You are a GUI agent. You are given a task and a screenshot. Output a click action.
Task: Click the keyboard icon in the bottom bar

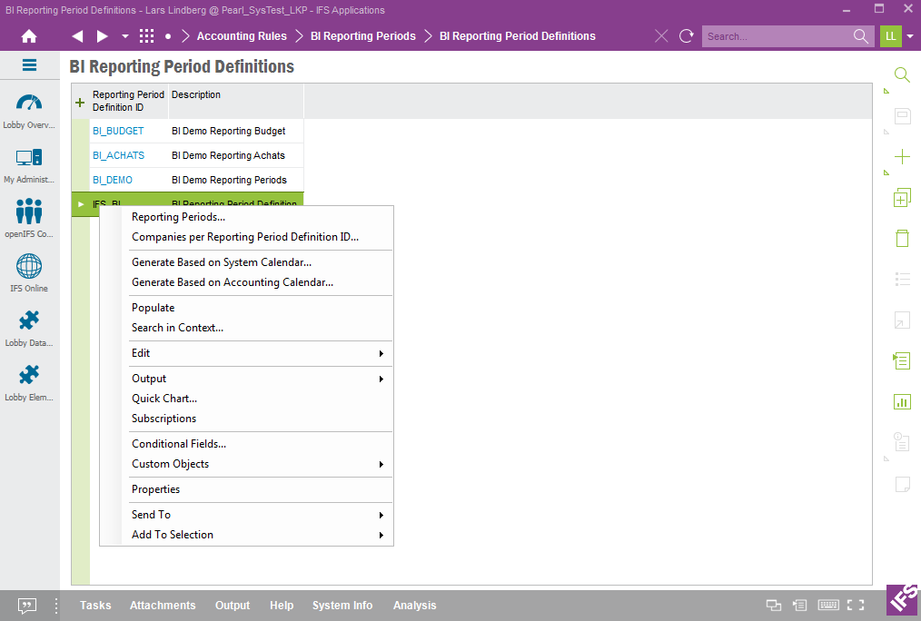(x=828, y=606)
